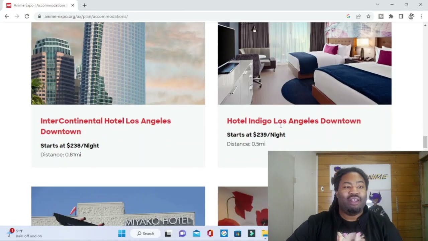Open the TubeBuddy extension icon

[381, 16]
